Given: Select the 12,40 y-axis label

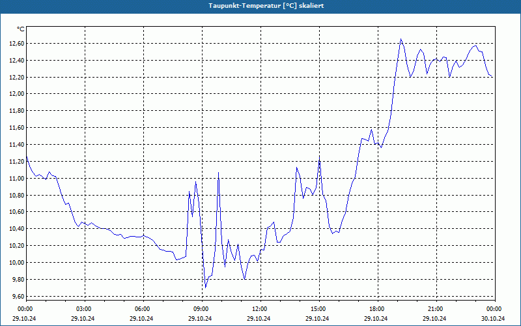Looking at the screenshot, I should pyautogui.click(x=17, y=61).
